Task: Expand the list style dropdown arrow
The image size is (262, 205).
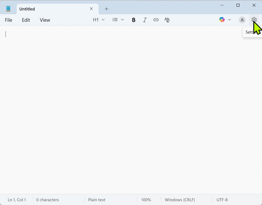Action: 122,20
